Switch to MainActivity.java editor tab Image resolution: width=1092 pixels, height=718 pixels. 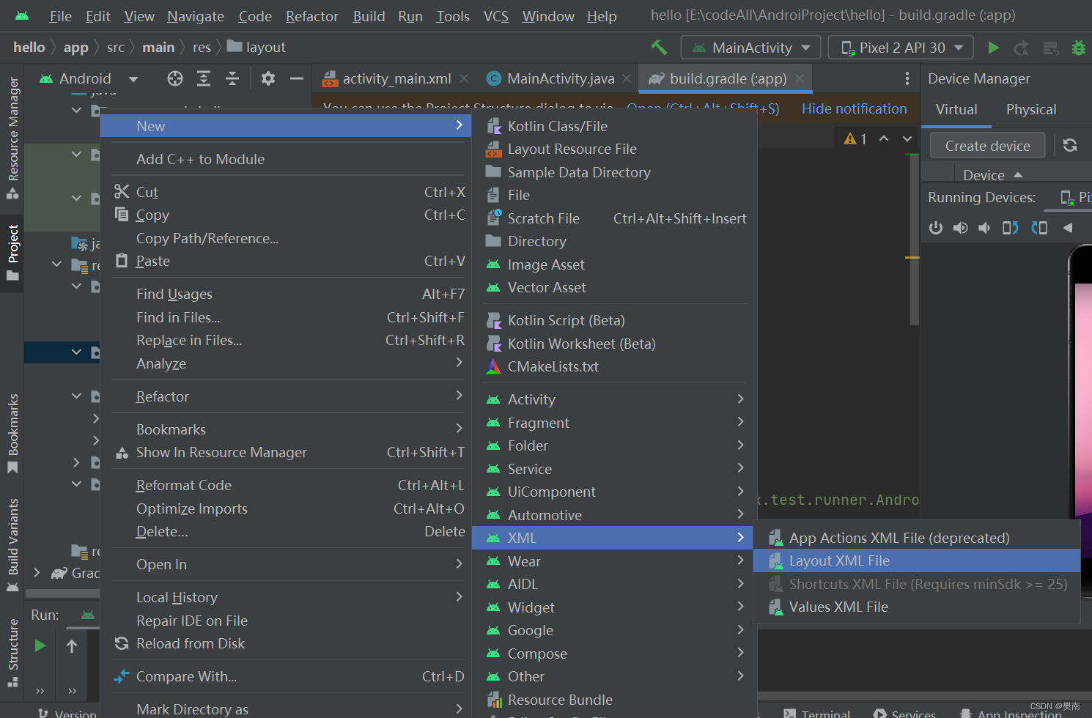tap(561, 78)
